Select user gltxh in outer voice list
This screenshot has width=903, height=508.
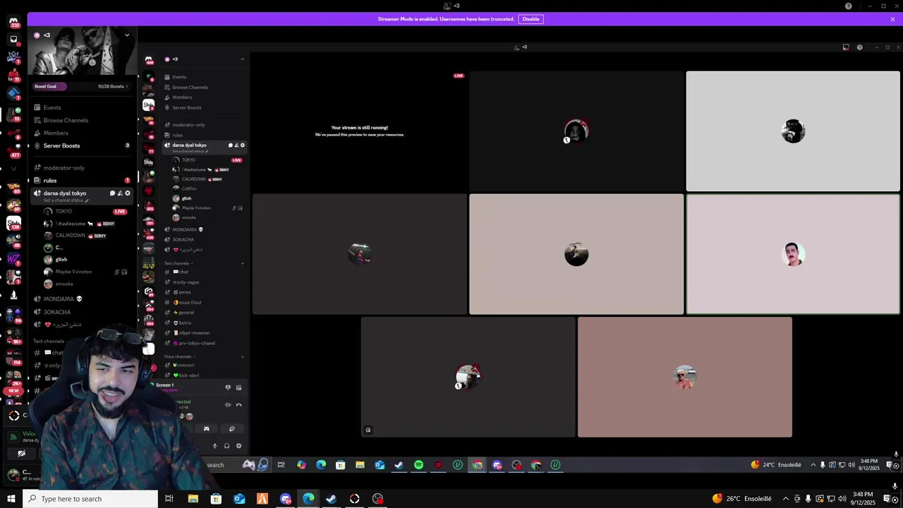61,259
